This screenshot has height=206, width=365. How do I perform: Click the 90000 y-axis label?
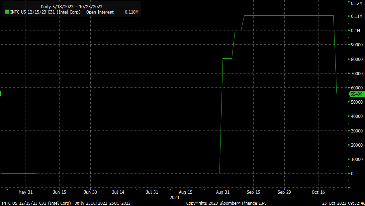click(357, 45)
